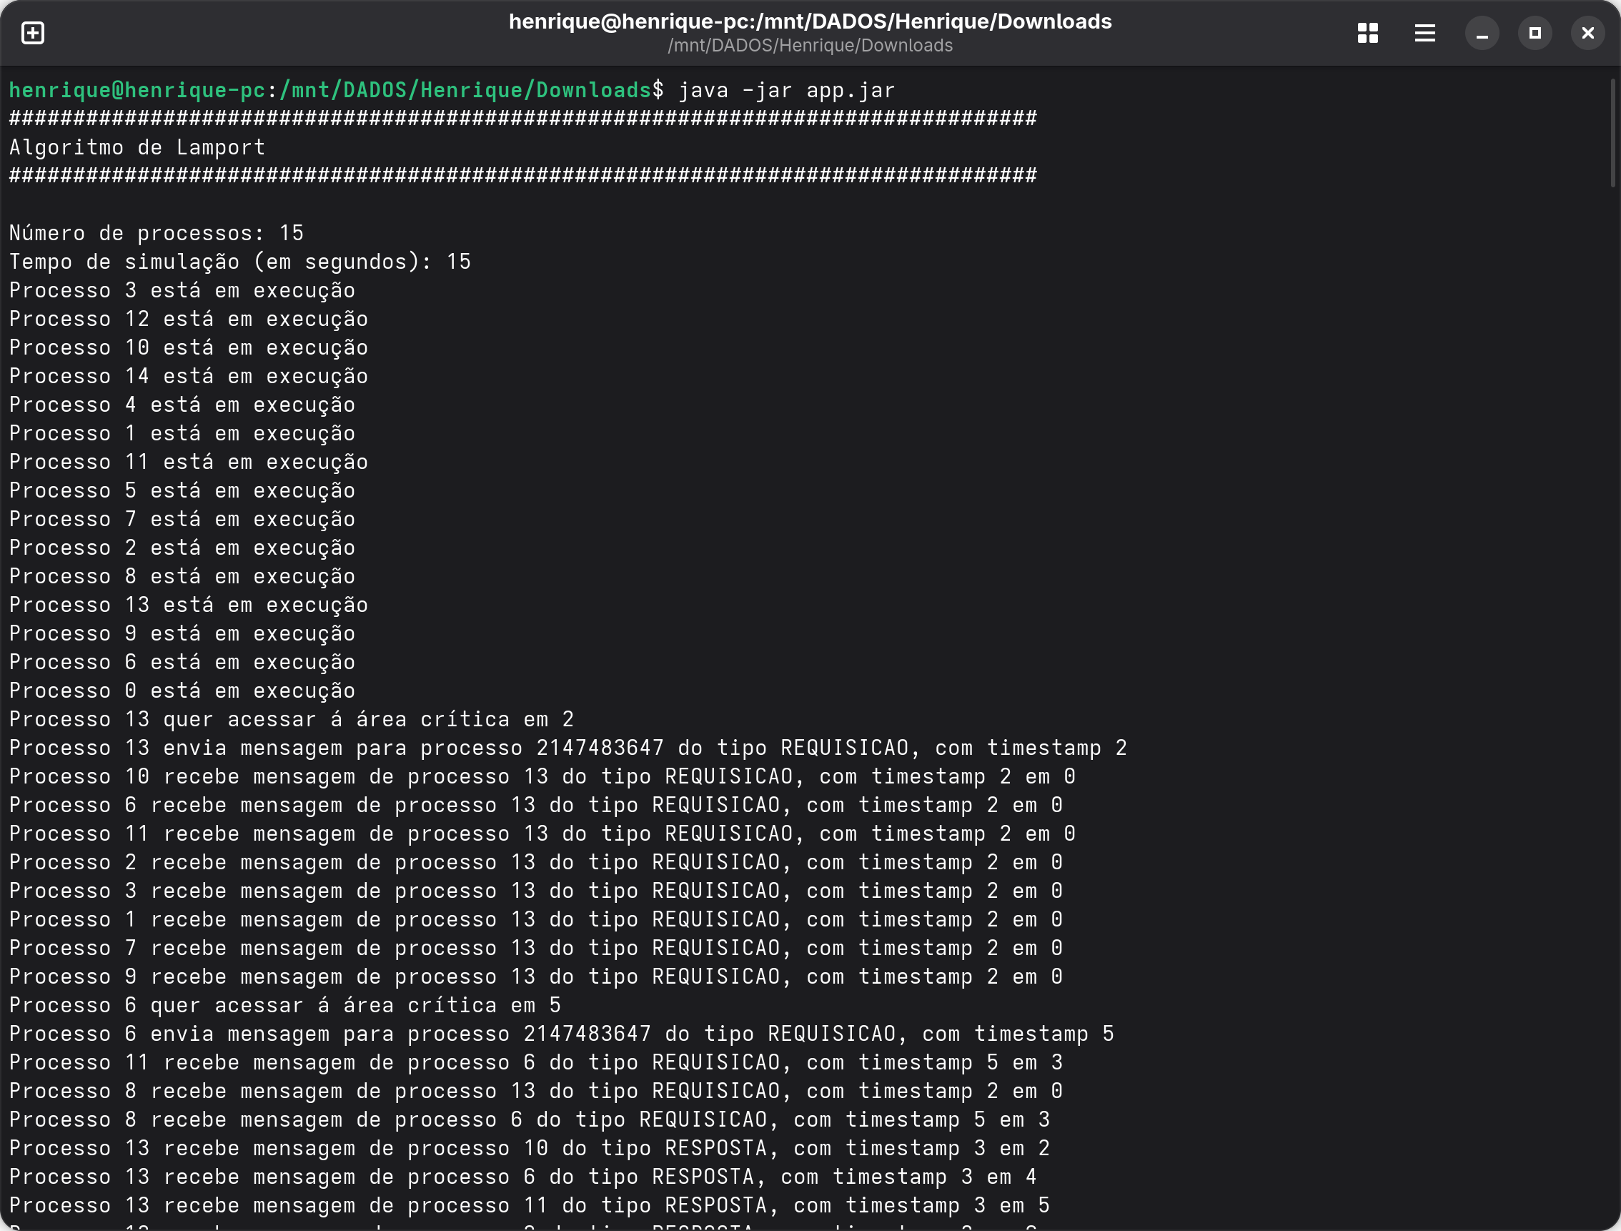1621x1231 pixels.
Task: Click 'Processo 3 está em execução' line
Action: 182,290
